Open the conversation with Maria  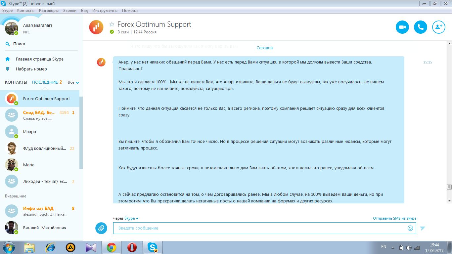click(40, 165)
